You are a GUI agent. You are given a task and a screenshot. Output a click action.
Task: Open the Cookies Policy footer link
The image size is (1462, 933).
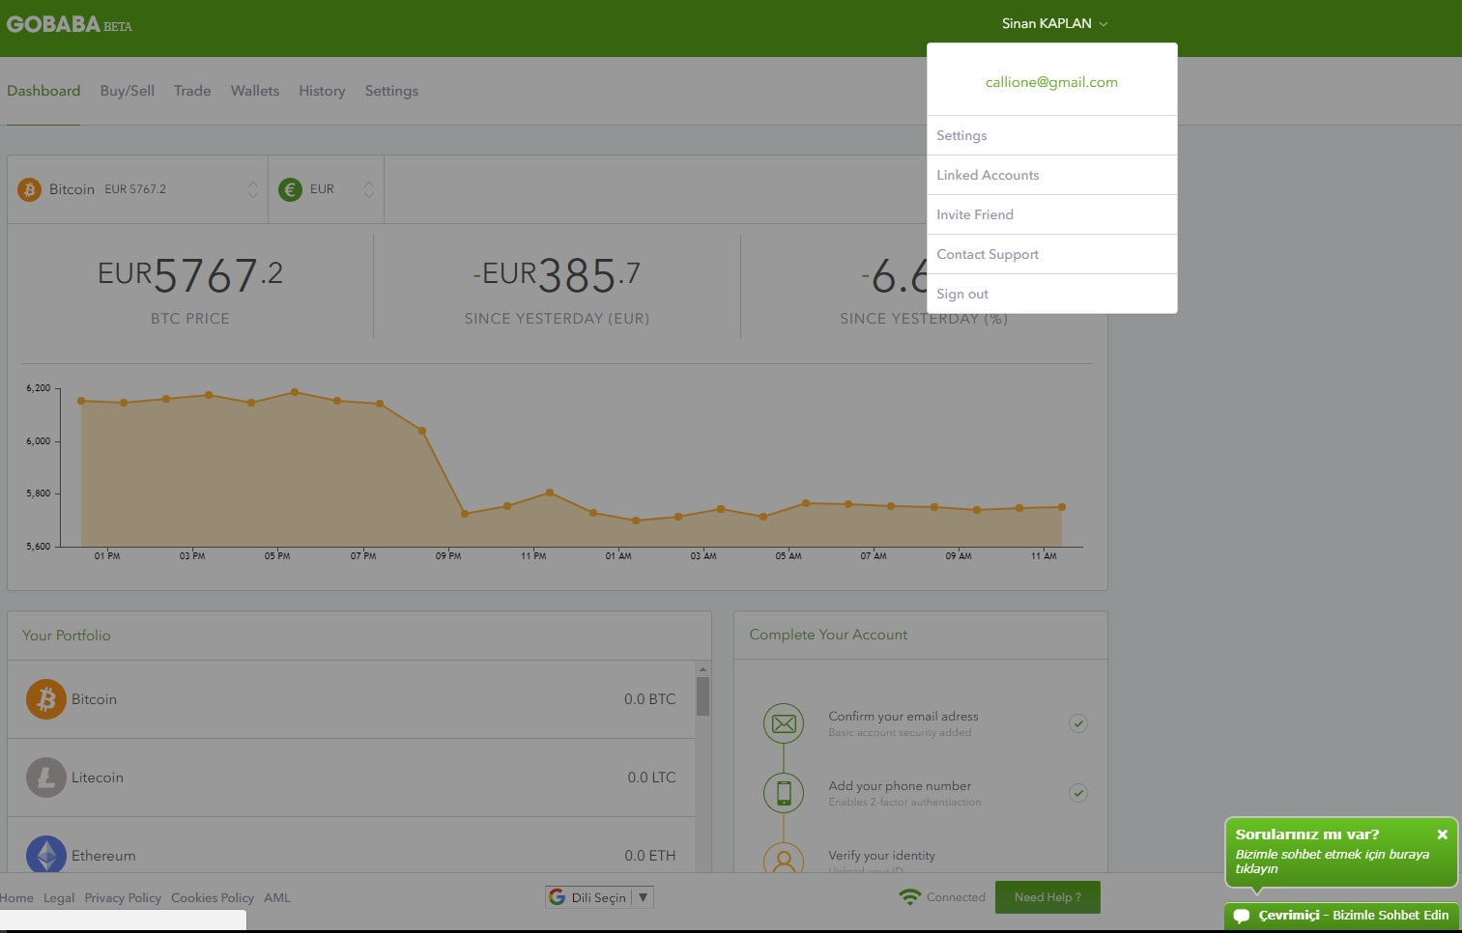213,898
